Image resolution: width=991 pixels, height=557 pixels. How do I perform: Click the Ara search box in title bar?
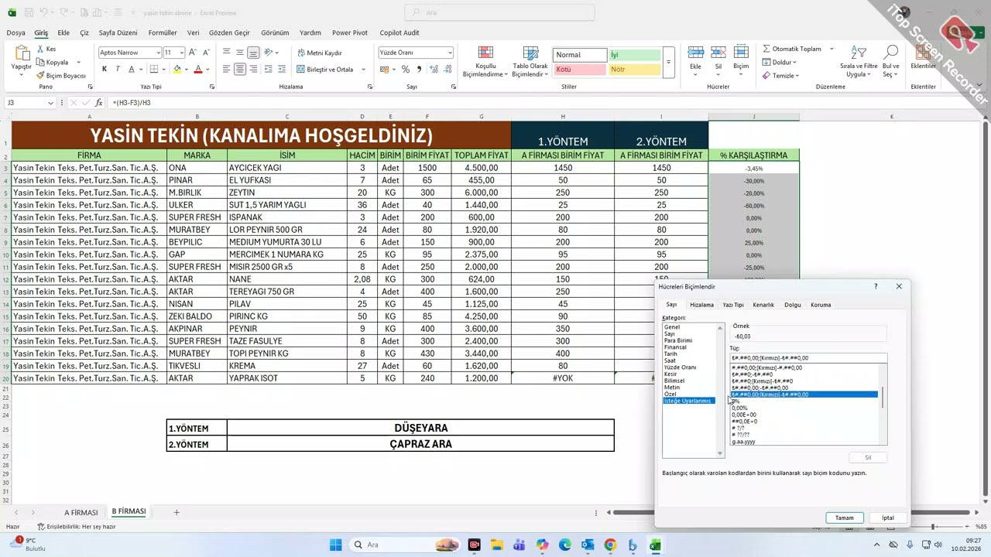pos(499,12)
